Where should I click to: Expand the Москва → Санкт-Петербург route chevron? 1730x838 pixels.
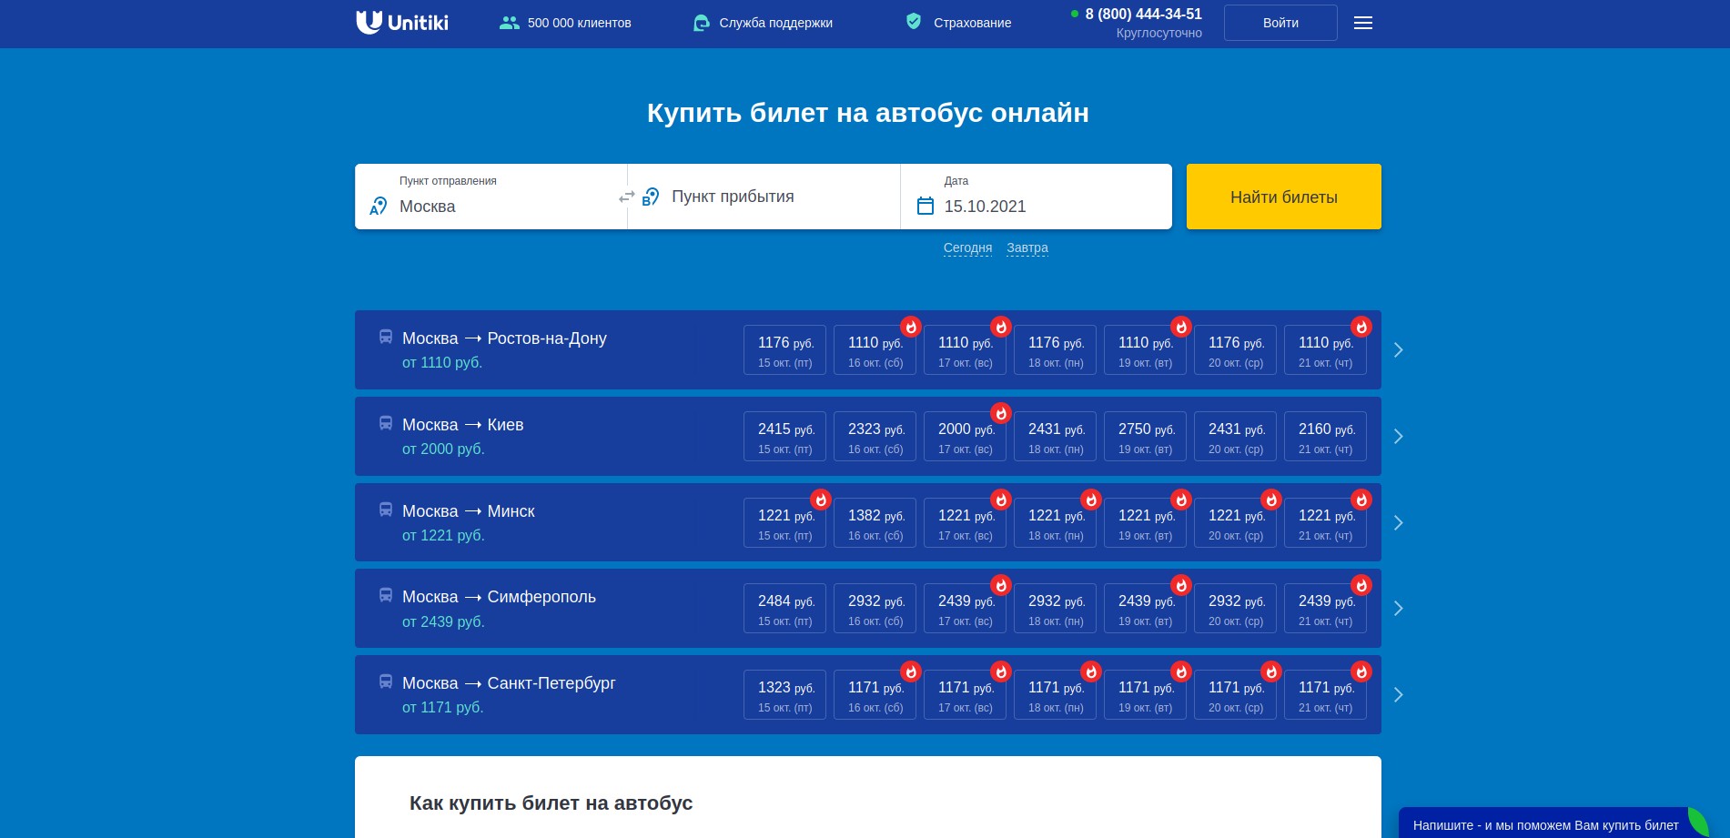tap(1399, 695)
